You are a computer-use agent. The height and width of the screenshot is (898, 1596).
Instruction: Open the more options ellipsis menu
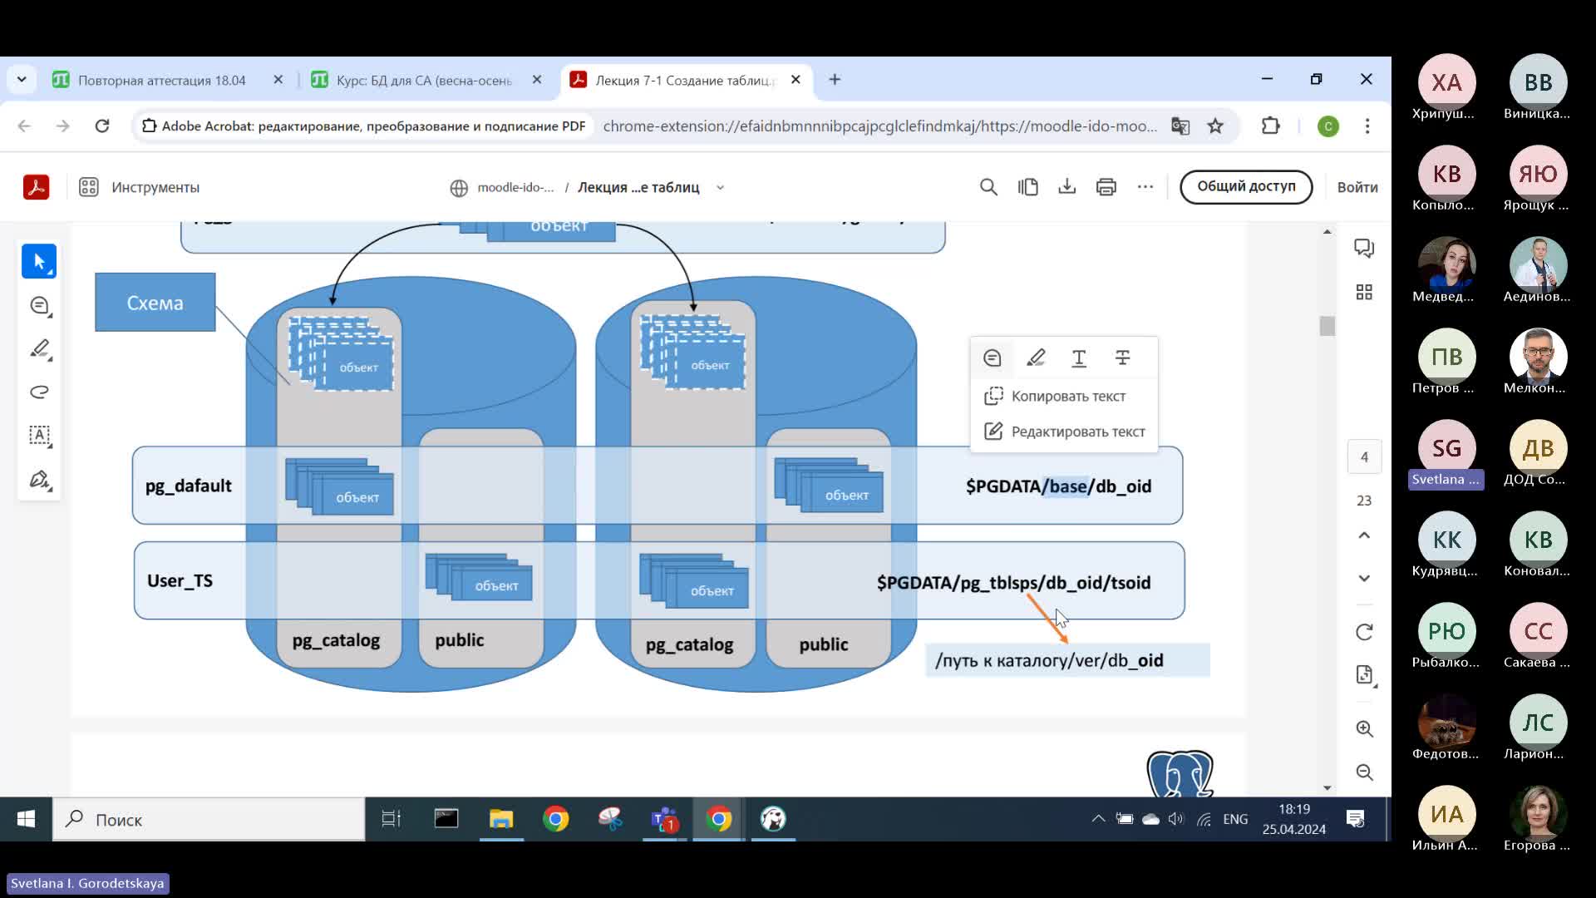pyautogui.click(x=1145, y=187)
